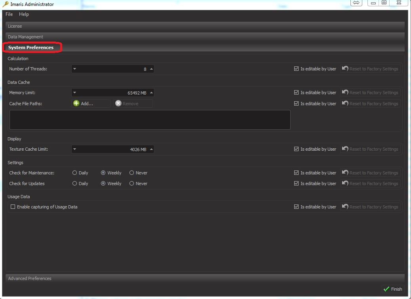Viewport: 411px width, 299px height.
Task: Click the Imaris Administrator key icon in title bar
Action: (5, 4)
